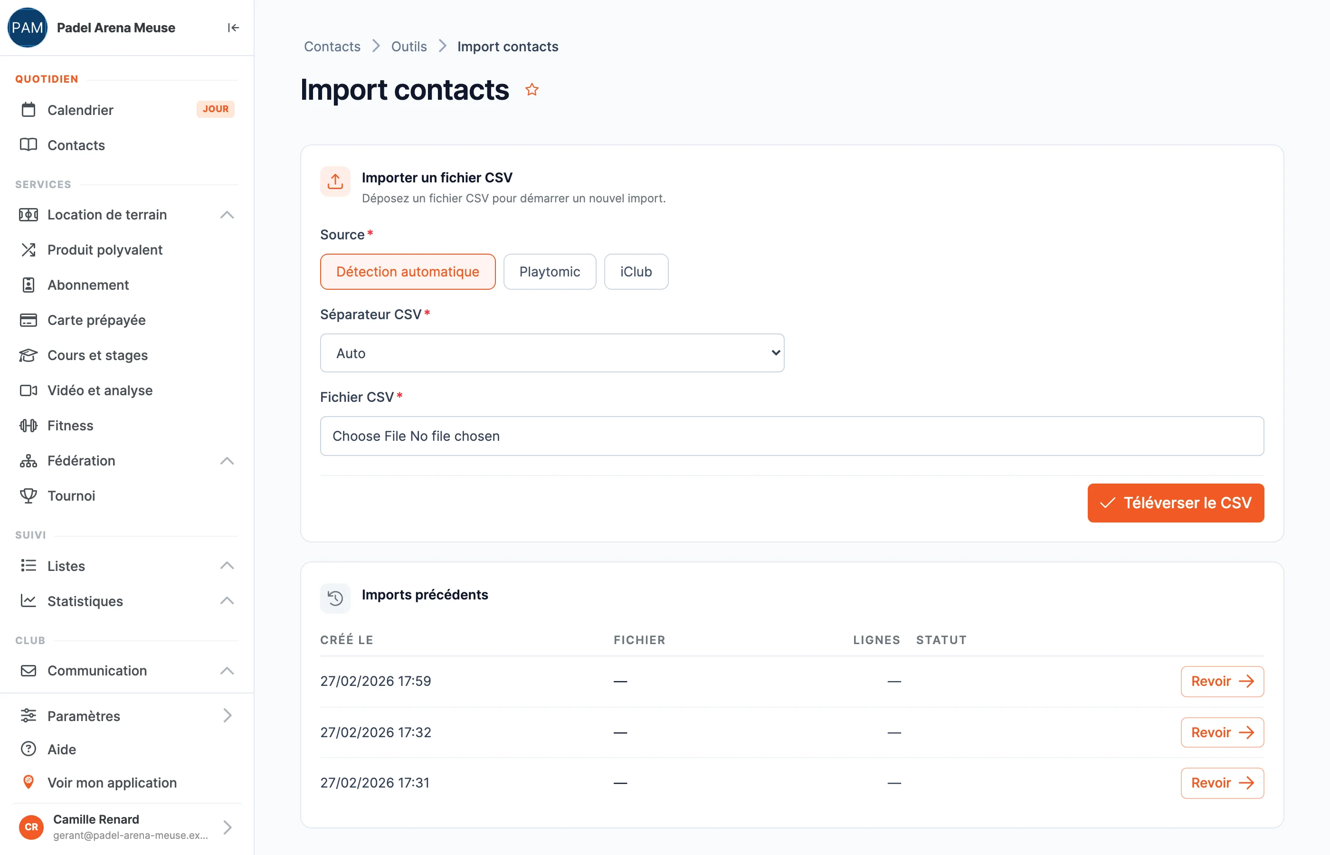Screen dimensions: 1330x855
Task: Select Détection automatique as source
Action: click(408, 272)
